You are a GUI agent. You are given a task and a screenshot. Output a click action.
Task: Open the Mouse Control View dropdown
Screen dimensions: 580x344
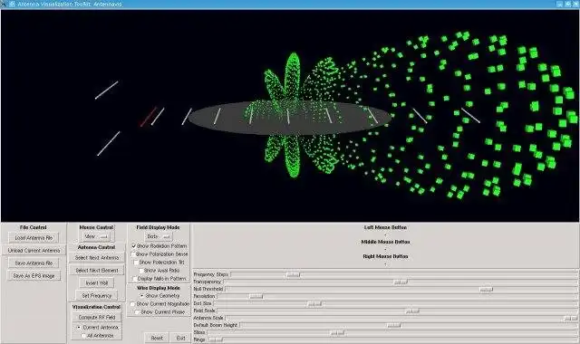click(x=97, y=236)
